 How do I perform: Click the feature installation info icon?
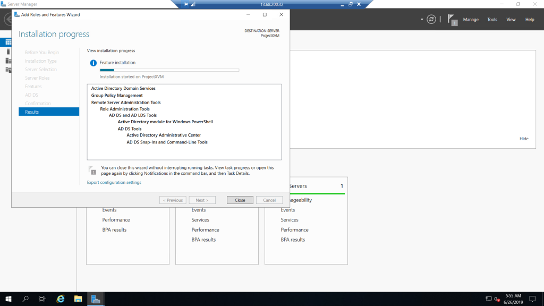pos(93,63)
